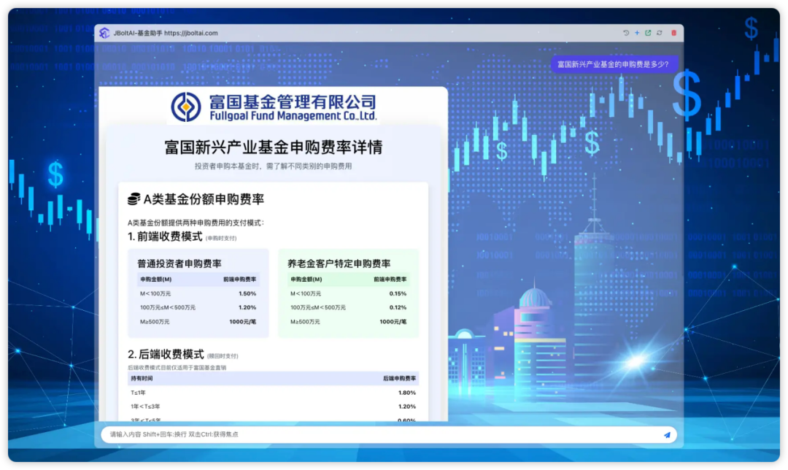Open in external window via green icon
Image resolution: width=788 pixels, height=470 pixels.
(648, 33)
